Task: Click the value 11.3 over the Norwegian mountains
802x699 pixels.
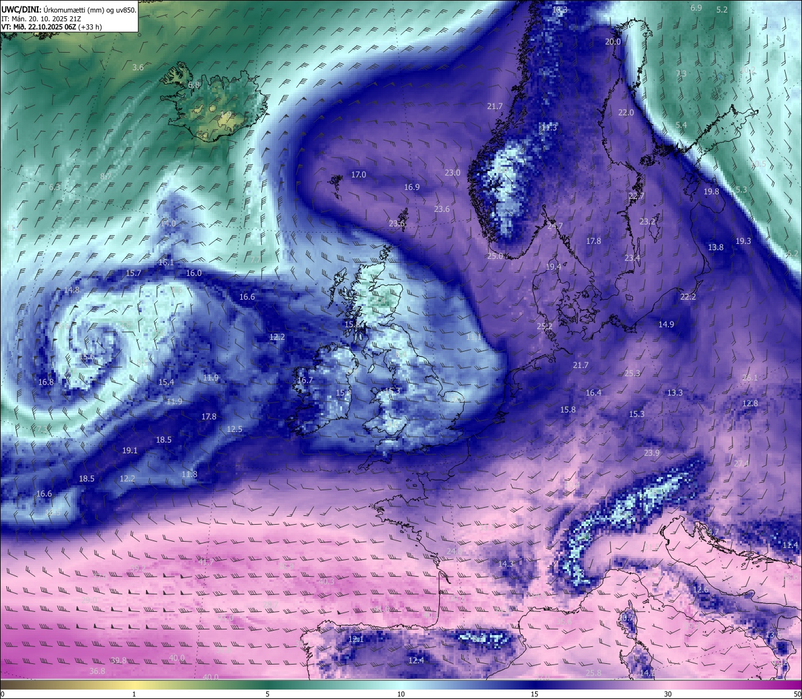Action: point(549,127)
